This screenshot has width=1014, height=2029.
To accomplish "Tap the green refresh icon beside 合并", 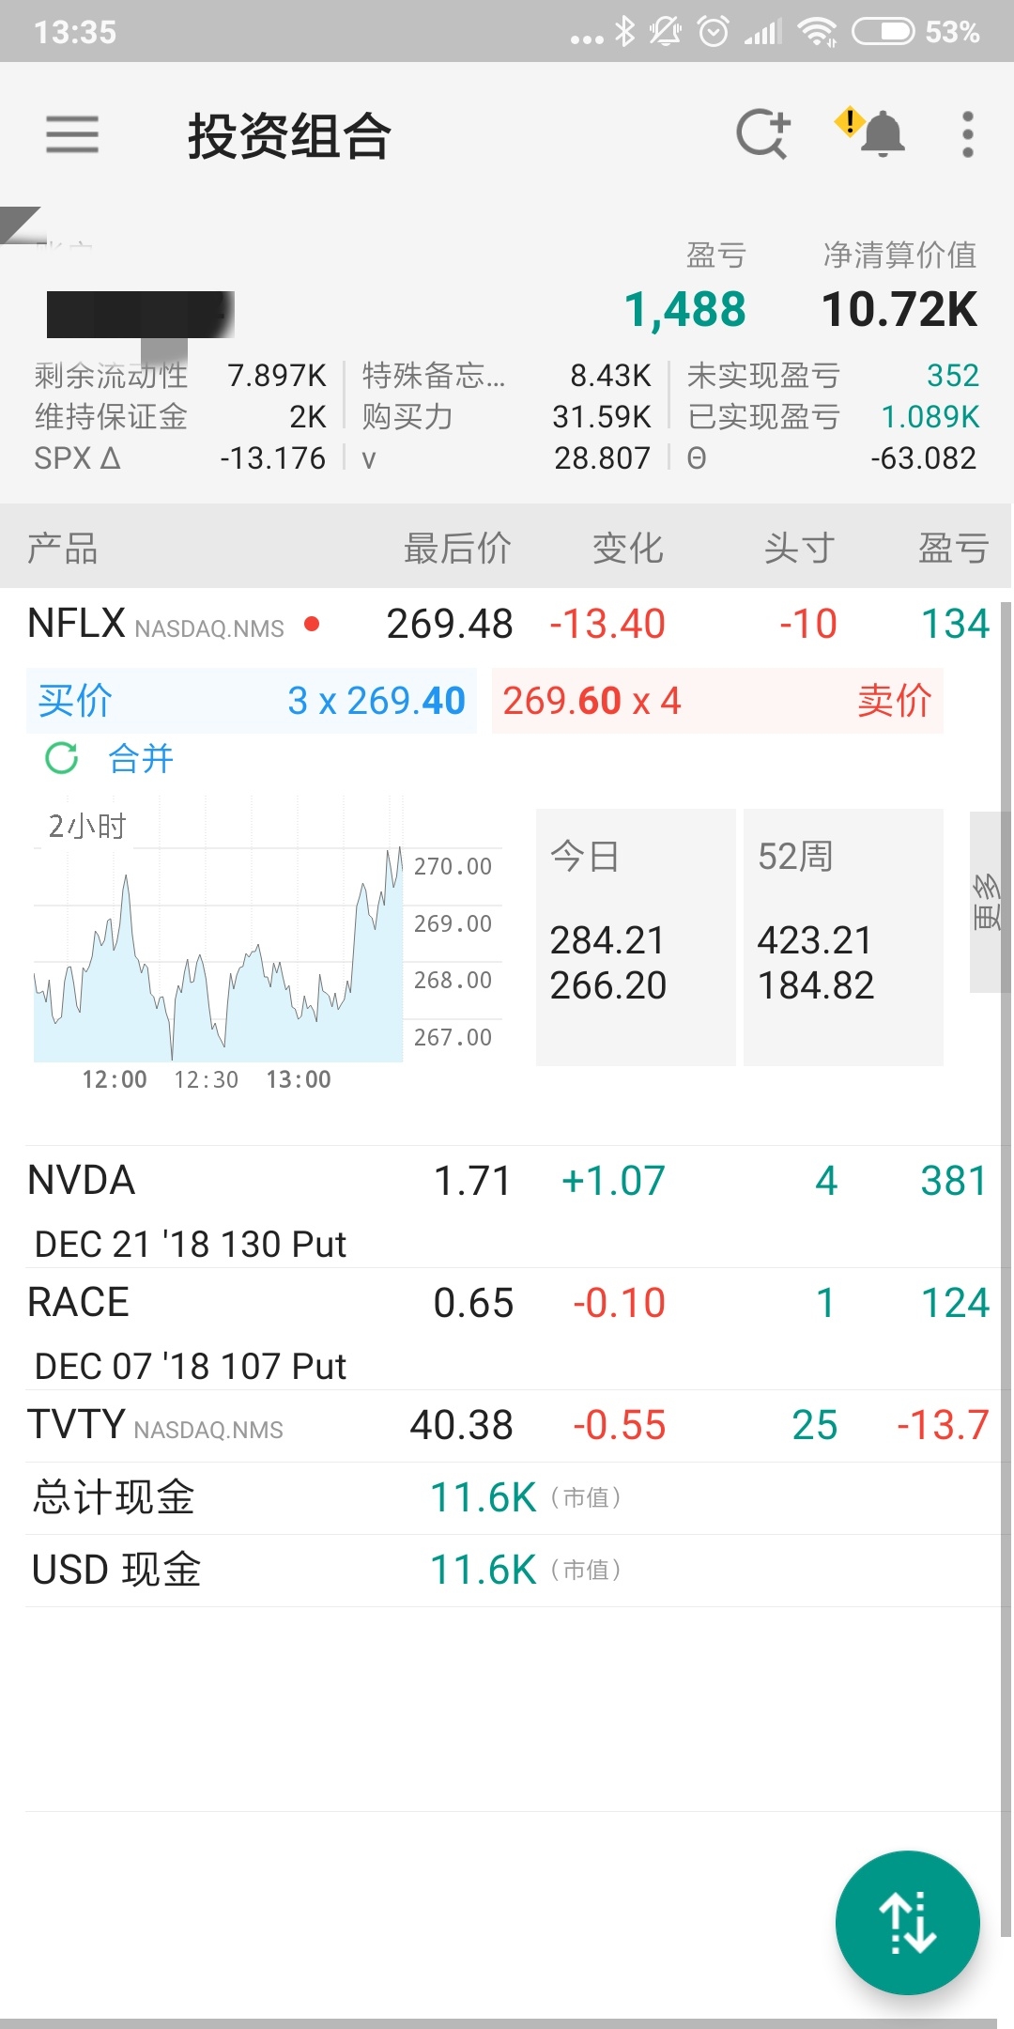I will click(x=62, y=758).
